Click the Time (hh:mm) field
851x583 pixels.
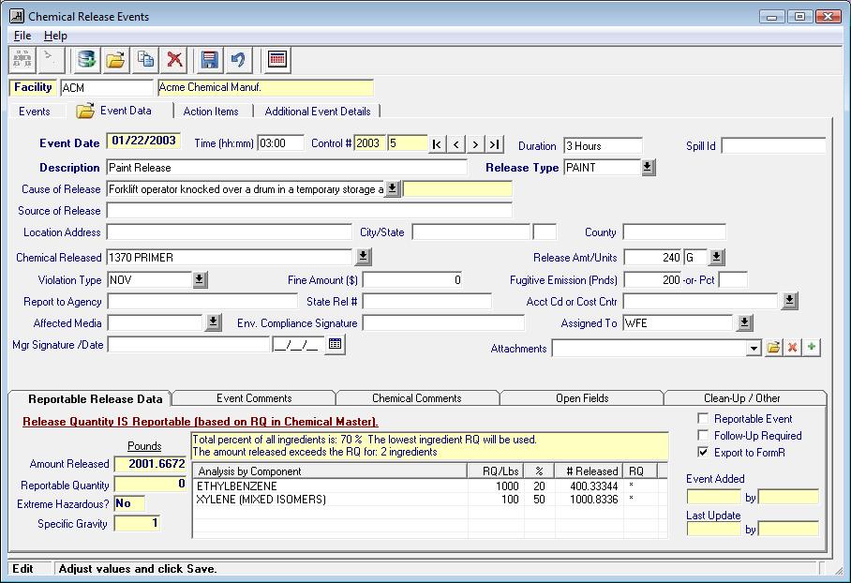point(280,143)
